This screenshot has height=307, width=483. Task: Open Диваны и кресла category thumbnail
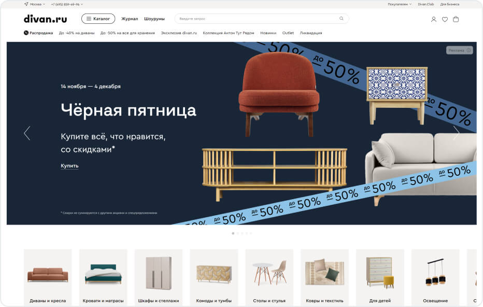(x=48, y=275)
